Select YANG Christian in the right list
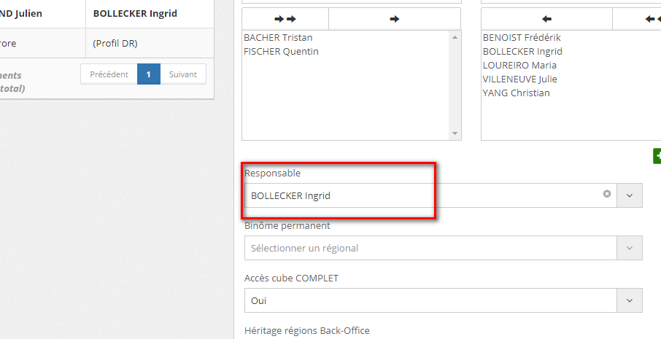The width and height of the screenshot is (661, 339). 516,93
